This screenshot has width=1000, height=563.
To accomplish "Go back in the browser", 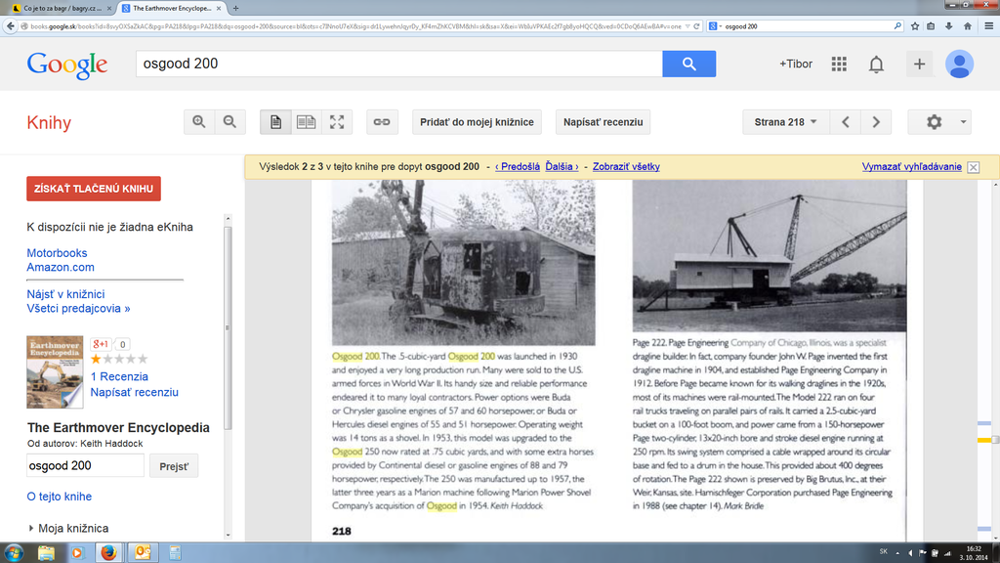I will click(10, 26).
